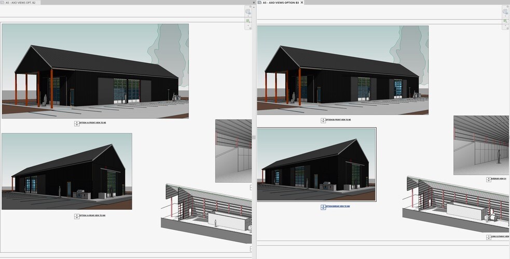Select the Option 1A front view viewport
Viewport: 510px width, 259px height.
pyautogui.click(x=95, y=71)
